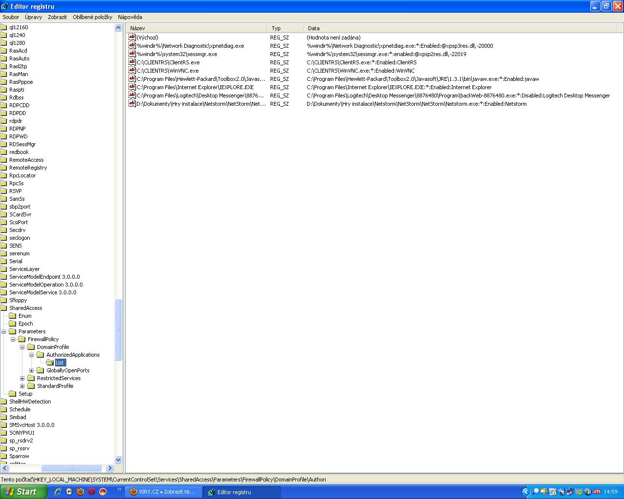Click the tree's scroll-down arrow
This screenshot has width=624, height=499.
(x=118, y=460)
